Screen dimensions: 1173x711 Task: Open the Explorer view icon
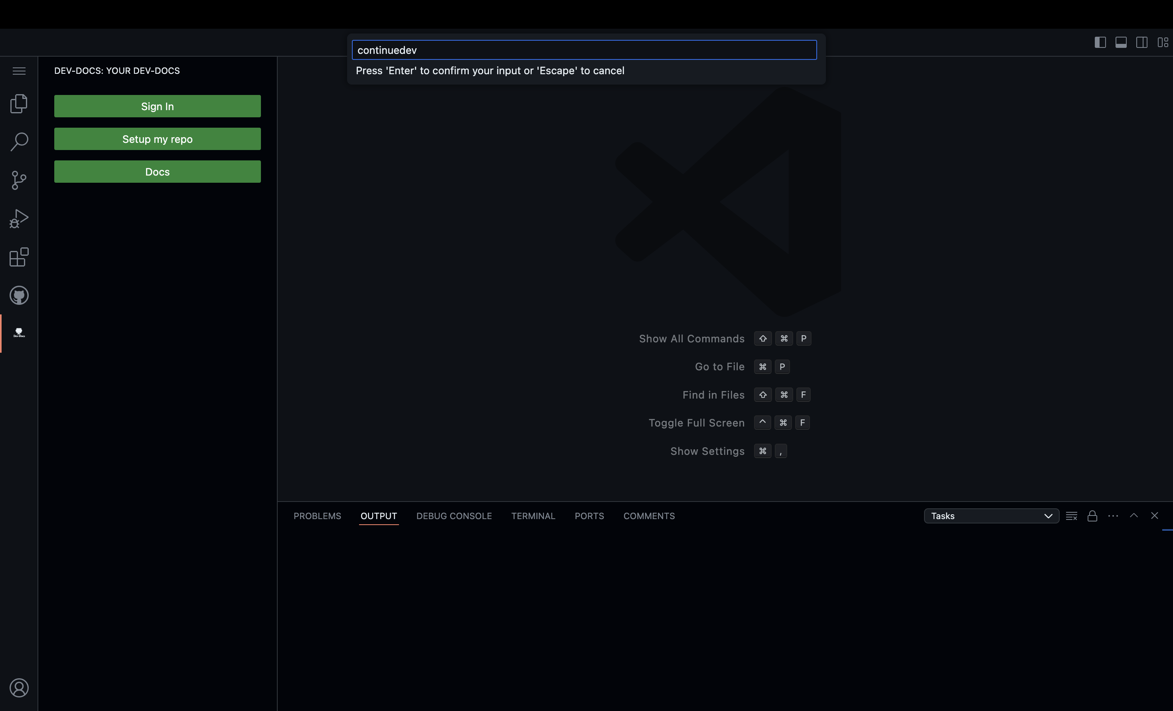pos(19,103)
